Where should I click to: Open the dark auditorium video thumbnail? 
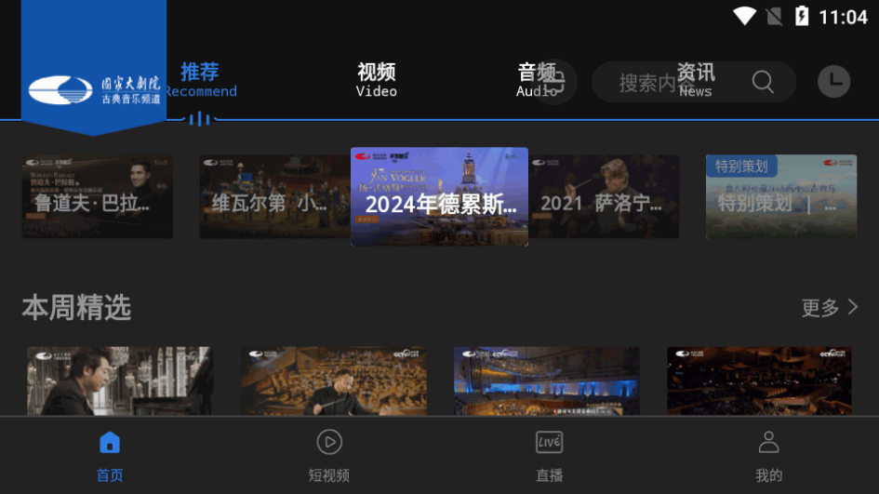tap(760, 381)
